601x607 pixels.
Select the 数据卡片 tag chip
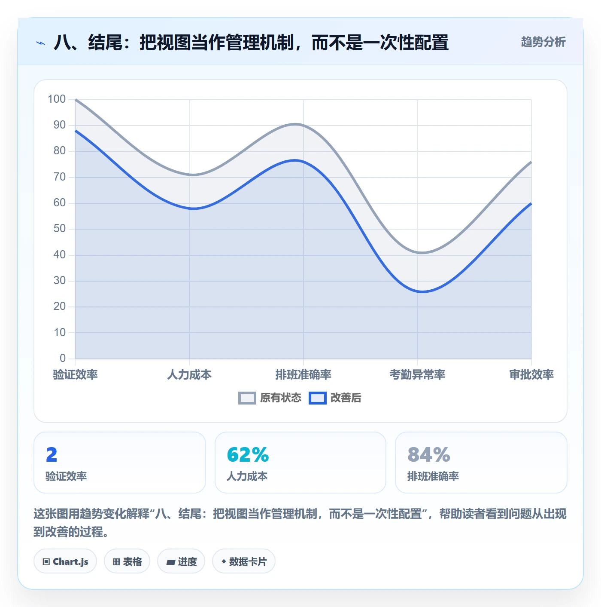point(244,561)
